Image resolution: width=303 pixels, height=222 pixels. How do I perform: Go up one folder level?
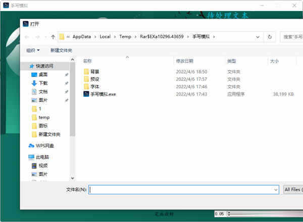pos(53,37)
